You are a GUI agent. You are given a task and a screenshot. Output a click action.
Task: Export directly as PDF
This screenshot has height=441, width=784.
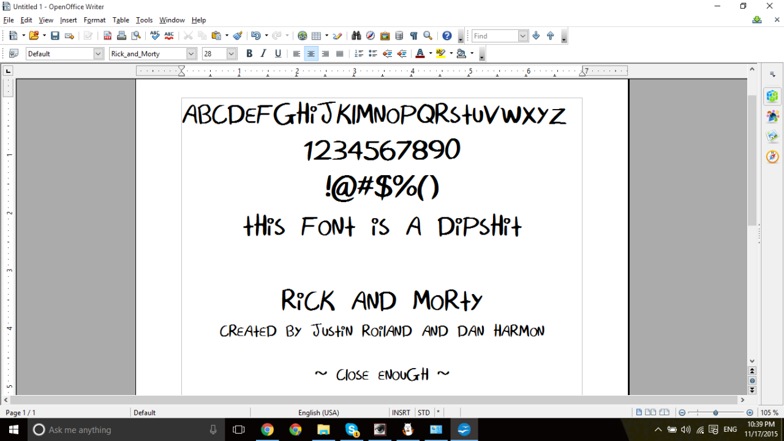pyautogui.click(x=107, y=36)
